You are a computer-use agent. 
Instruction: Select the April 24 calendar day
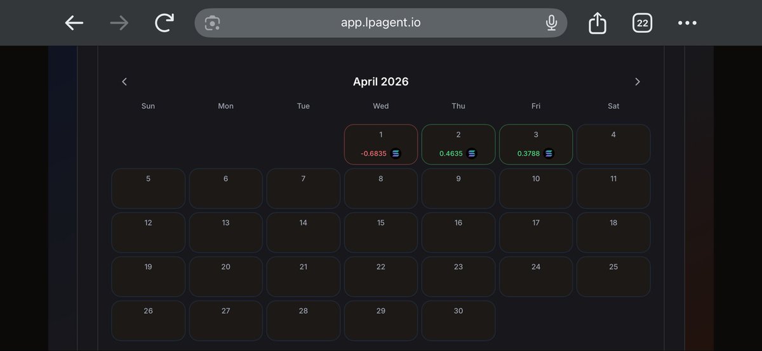pyautogui.click(x=536, y=276)
